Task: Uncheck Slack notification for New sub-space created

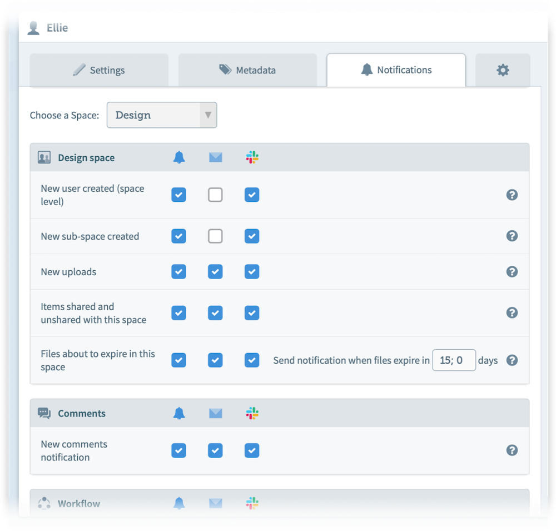Action: [252, 236]
